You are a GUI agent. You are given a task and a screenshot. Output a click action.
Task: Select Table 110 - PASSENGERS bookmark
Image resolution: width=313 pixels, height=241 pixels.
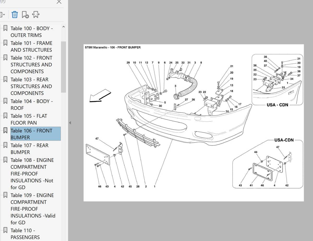coord(25,234)
